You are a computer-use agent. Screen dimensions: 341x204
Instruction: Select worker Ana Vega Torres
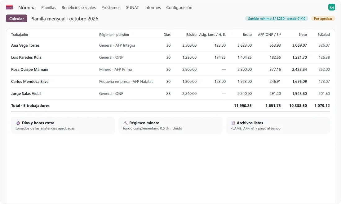[x=25, y=45]
